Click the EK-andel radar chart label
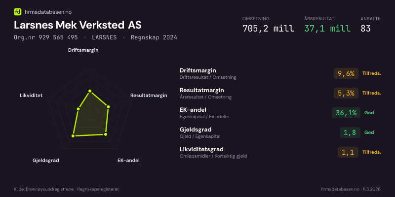Image resolution: width=395 pixels, height=197 pixels. [x=128, y=161]
